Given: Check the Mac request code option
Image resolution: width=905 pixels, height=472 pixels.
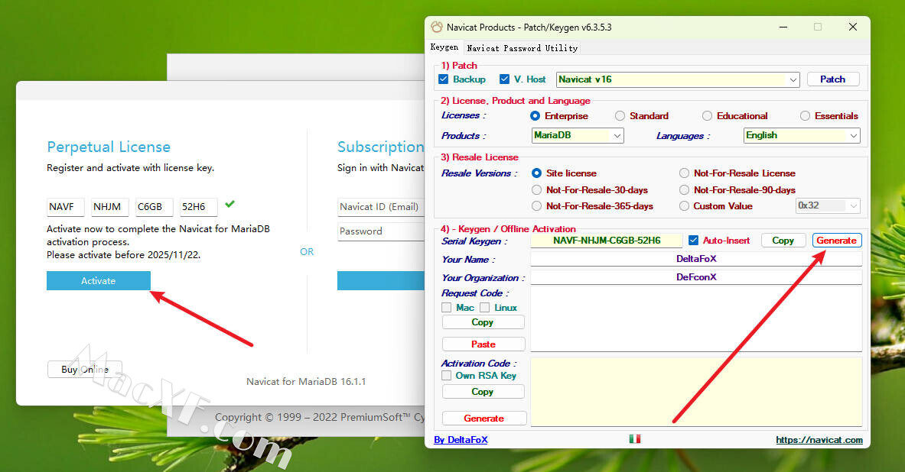Looking at the screenshot, I should [x=447, y=308].
